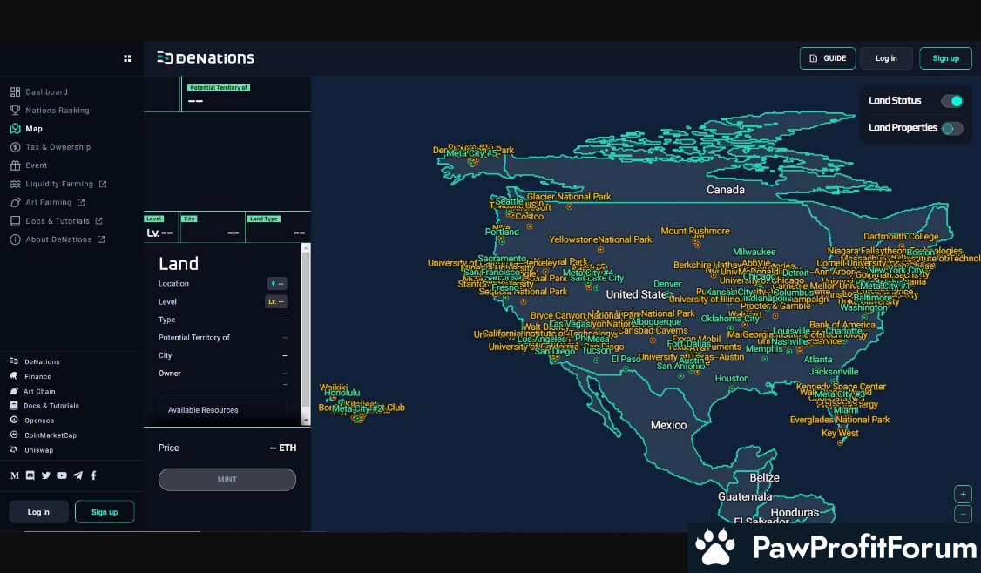Screen dimensions: 981x573
Task: Open the Medium social icon
Action: (15, 475)
